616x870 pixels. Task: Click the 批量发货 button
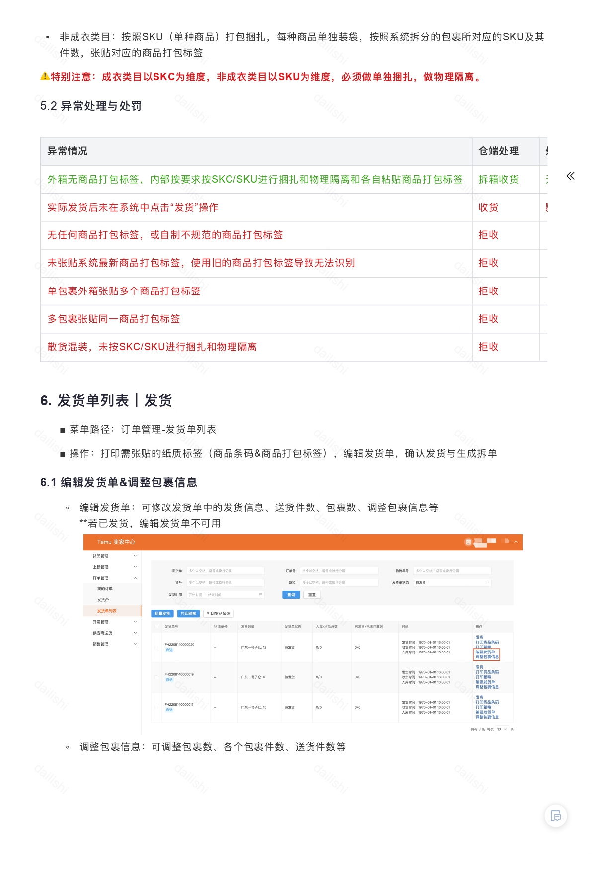click(162, 614)
